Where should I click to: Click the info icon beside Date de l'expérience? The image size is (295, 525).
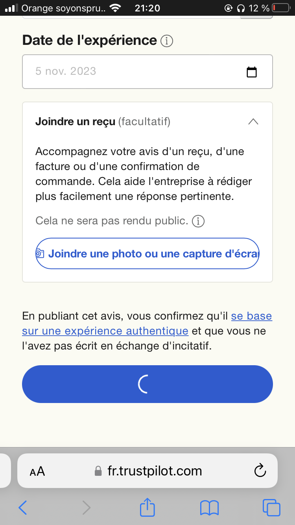pos(167,41)
